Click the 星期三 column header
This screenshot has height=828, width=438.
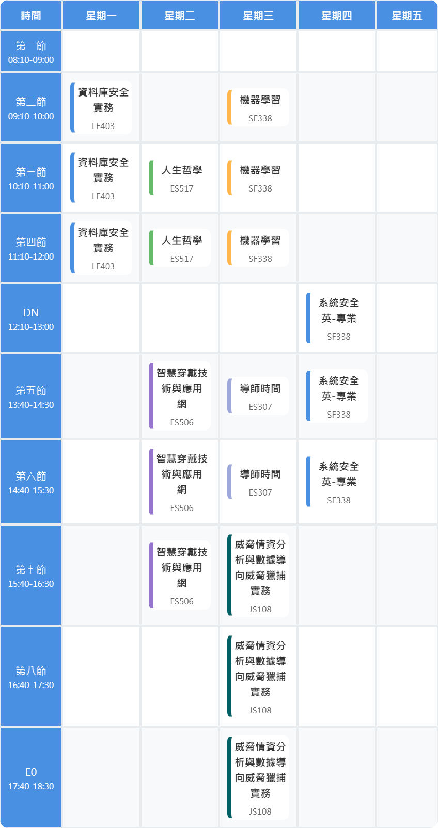click(258, 15)
